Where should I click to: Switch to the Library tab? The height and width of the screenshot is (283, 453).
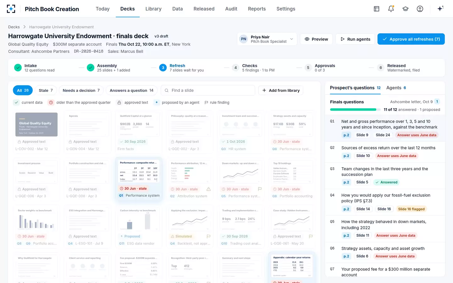click(x=154, y=9)
